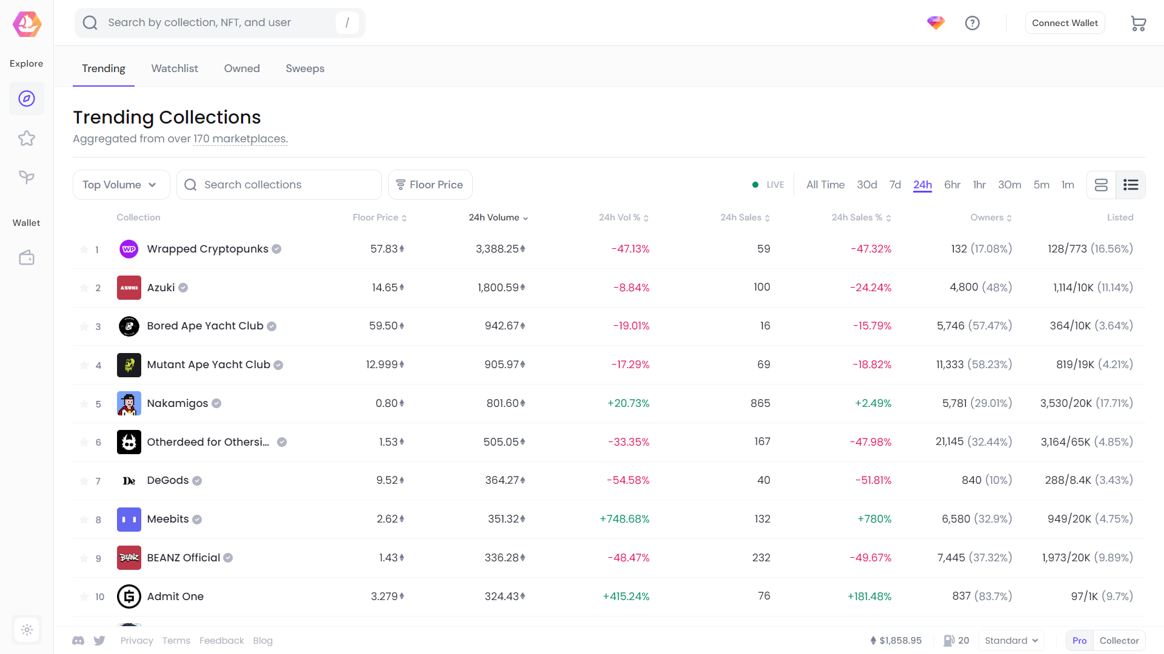Viewport: 1164px width, 654px height.
Task: Select the 7d timeframe
Action: pos(895,185)
